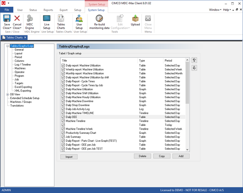
Task: Switch to the Reports ribbon tab
Action: click(x=48, y=10)
